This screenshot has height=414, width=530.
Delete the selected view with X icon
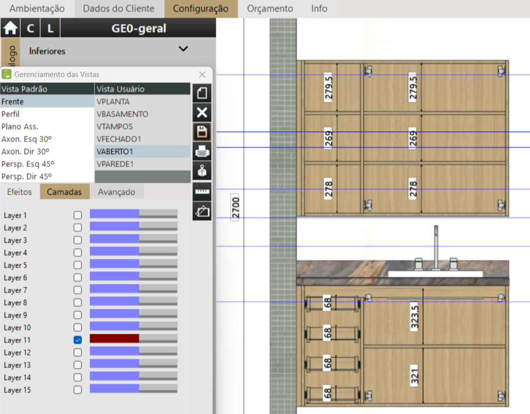coord(202,112)
